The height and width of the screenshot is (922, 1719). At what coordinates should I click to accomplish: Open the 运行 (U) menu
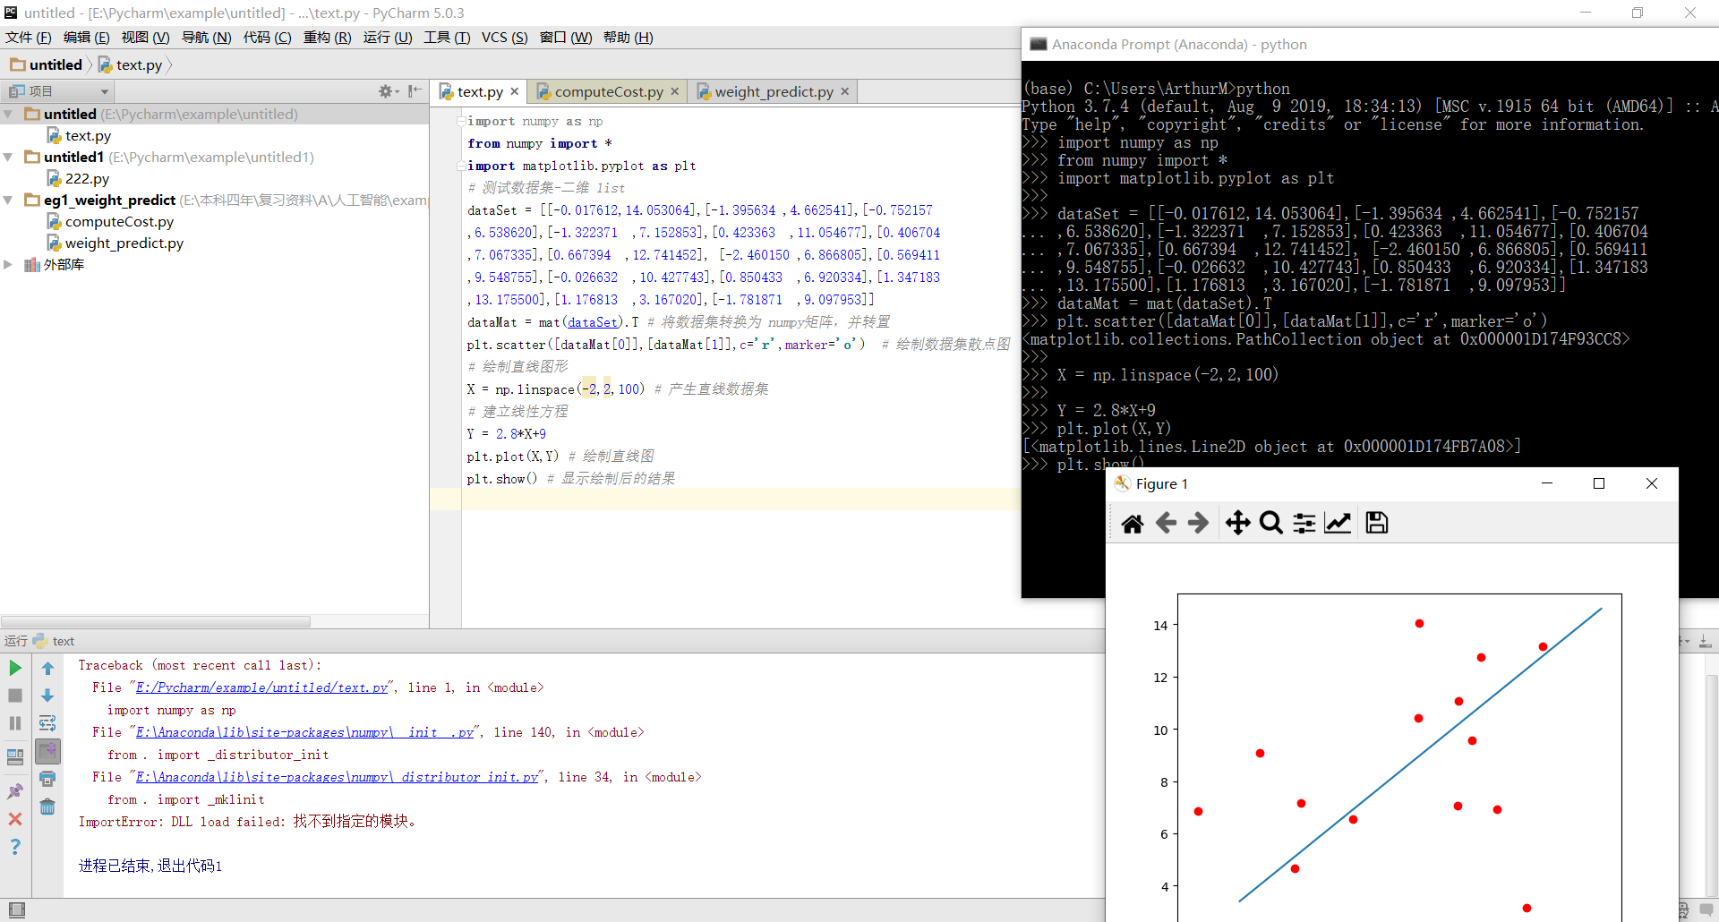[x=388, y=38]
